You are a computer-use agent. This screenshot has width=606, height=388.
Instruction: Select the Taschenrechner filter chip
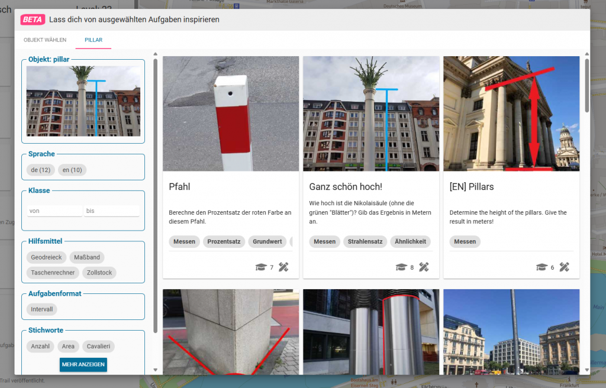[x=53, y=273]
